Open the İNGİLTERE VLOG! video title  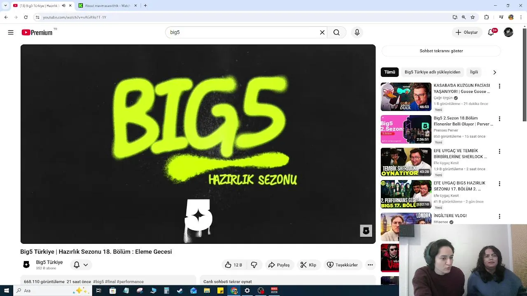point(450,215)
